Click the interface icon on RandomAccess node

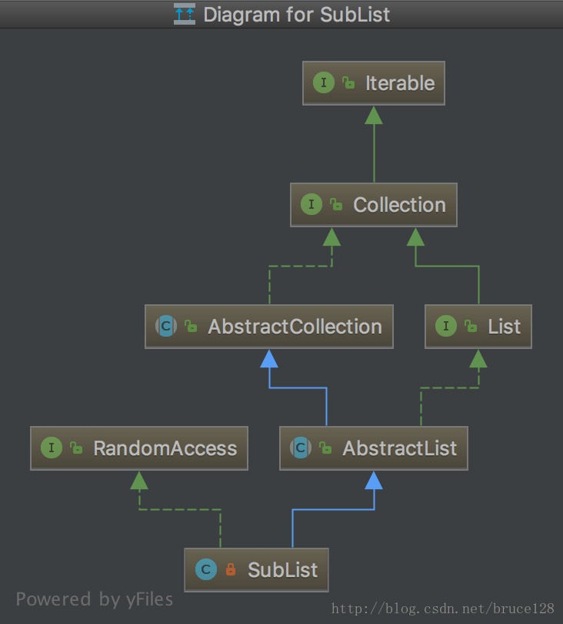[x=52, y=448]
